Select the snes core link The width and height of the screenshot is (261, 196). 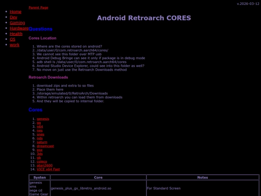tap(41, 135)
